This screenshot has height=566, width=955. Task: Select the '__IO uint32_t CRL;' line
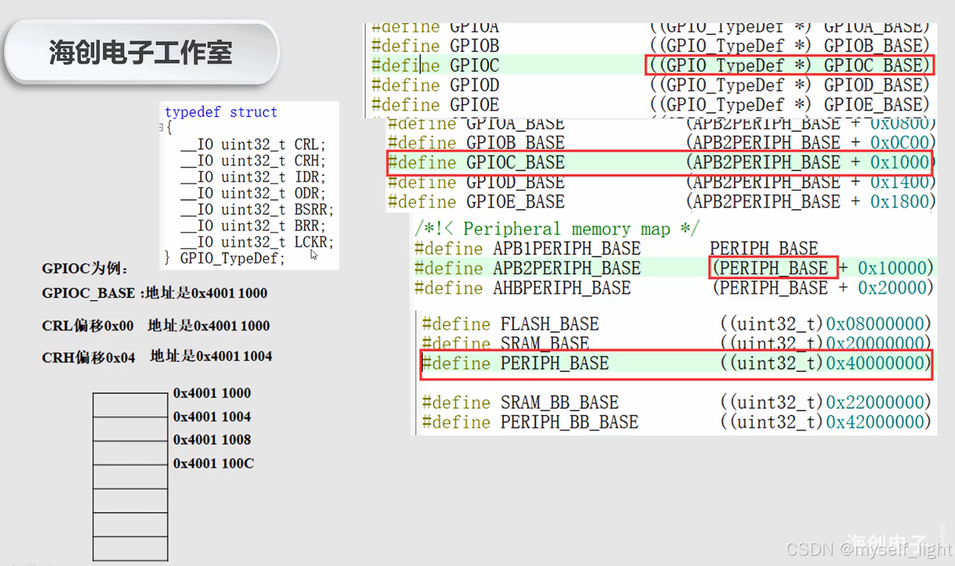point(253,144)
